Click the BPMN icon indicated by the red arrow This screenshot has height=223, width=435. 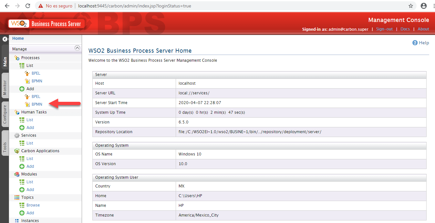(27, 104)
